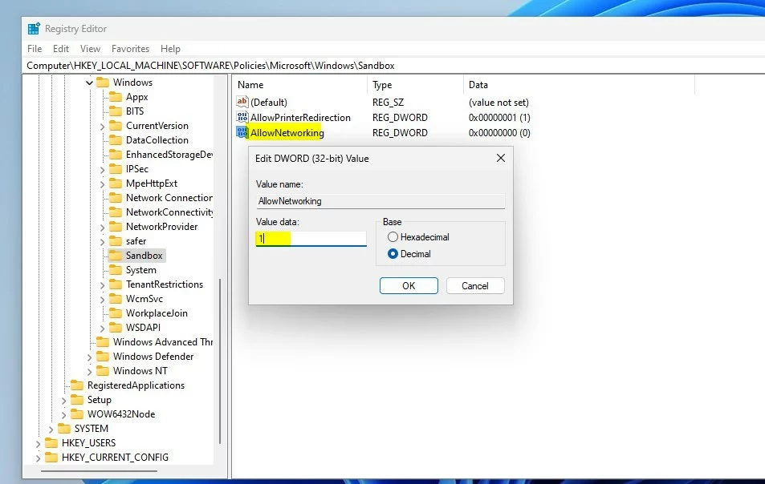Select the System folder icon under Windows

[x=116, y=270]
